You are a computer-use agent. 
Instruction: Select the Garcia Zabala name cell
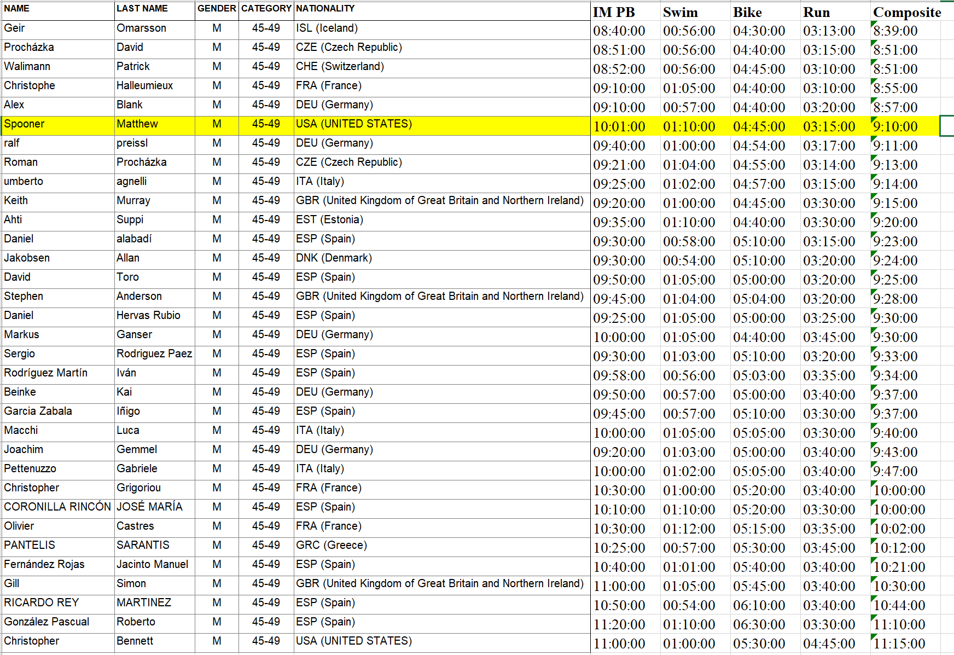57,413
